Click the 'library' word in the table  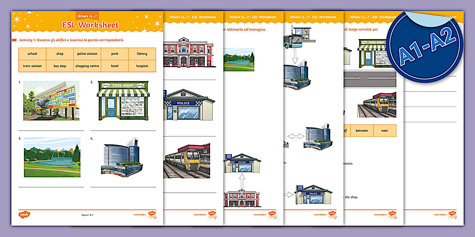(x=142, y=54)
